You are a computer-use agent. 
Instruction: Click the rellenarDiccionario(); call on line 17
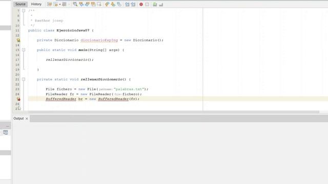pyautogui.click(x=70, y=60)
